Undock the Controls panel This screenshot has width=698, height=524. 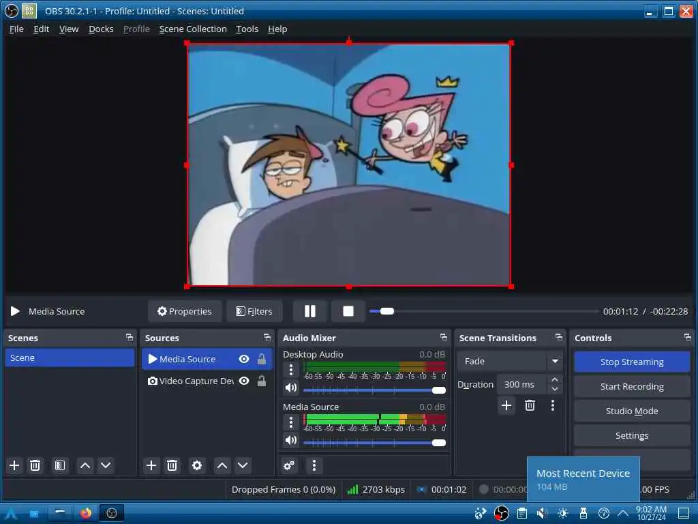pos(688,337)
